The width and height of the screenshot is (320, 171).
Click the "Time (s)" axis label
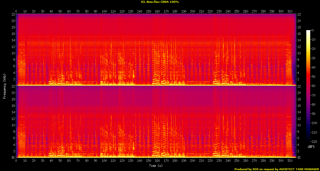[x=156, y=166]
